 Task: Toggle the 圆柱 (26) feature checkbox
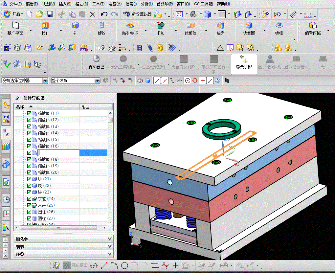tap(29, 212)
